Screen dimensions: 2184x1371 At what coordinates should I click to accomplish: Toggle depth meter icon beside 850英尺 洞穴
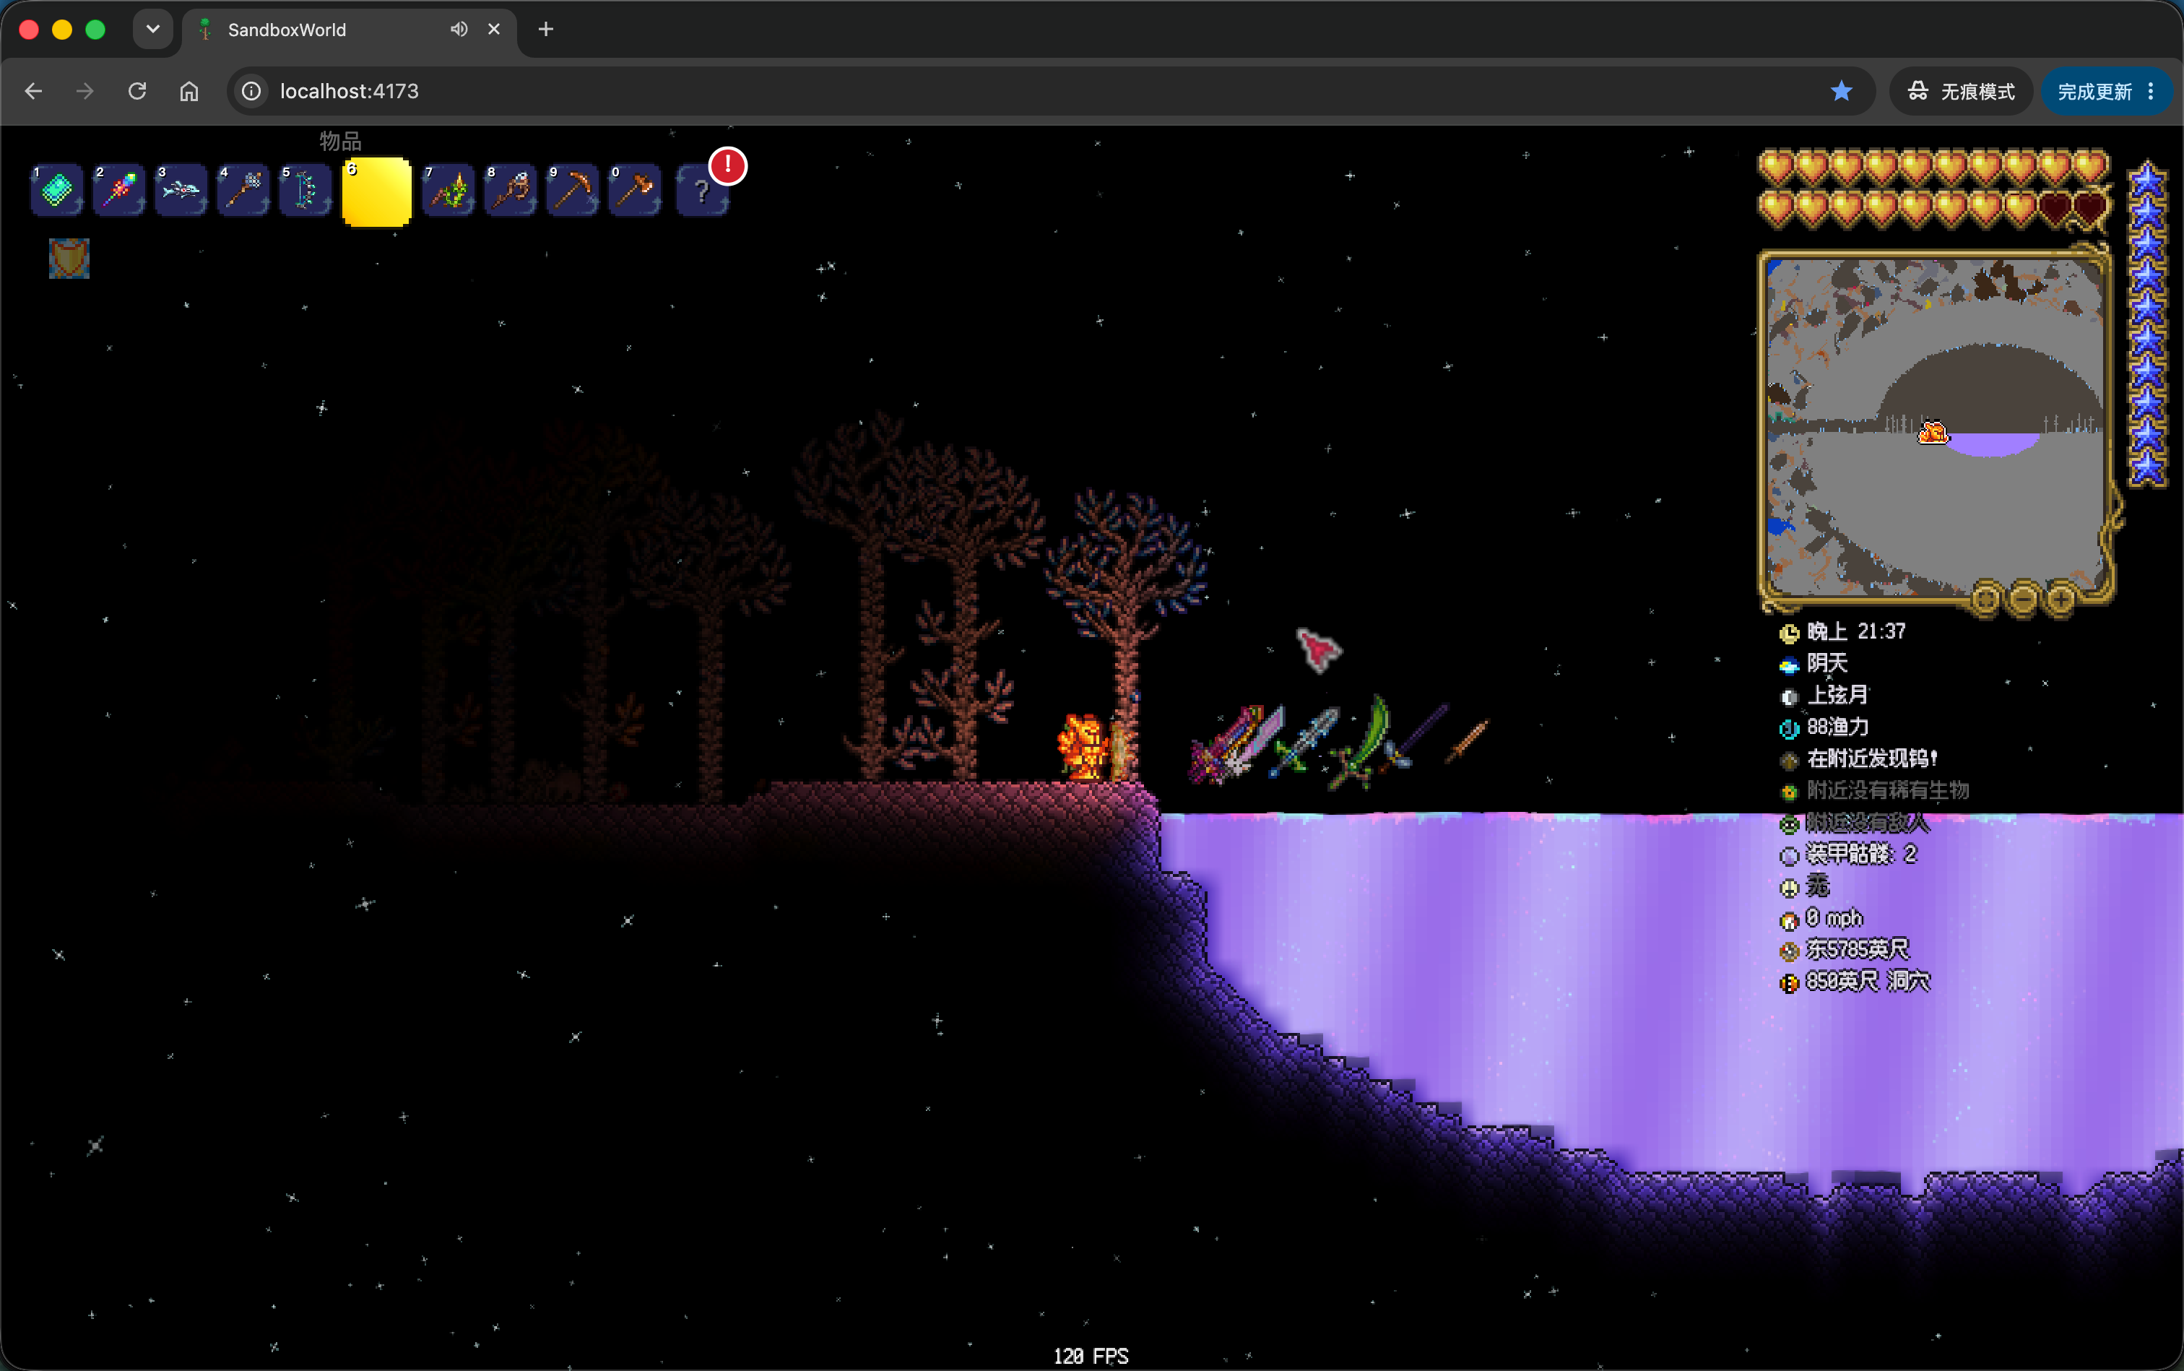(x=1789, y=983)
